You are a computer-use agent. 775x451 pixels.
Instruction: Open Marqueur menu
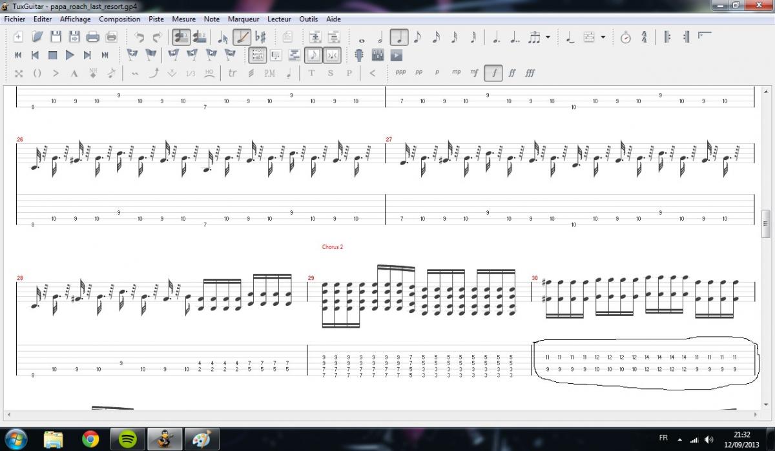pyautogui.click(x=243, y=19)
